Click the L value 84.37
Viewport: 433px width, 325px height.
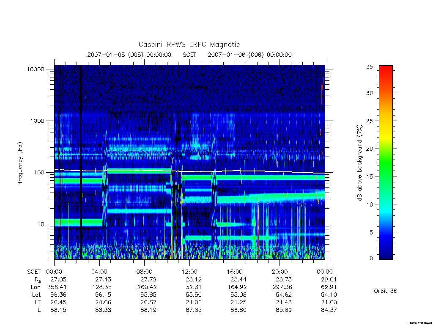point(329,310)
